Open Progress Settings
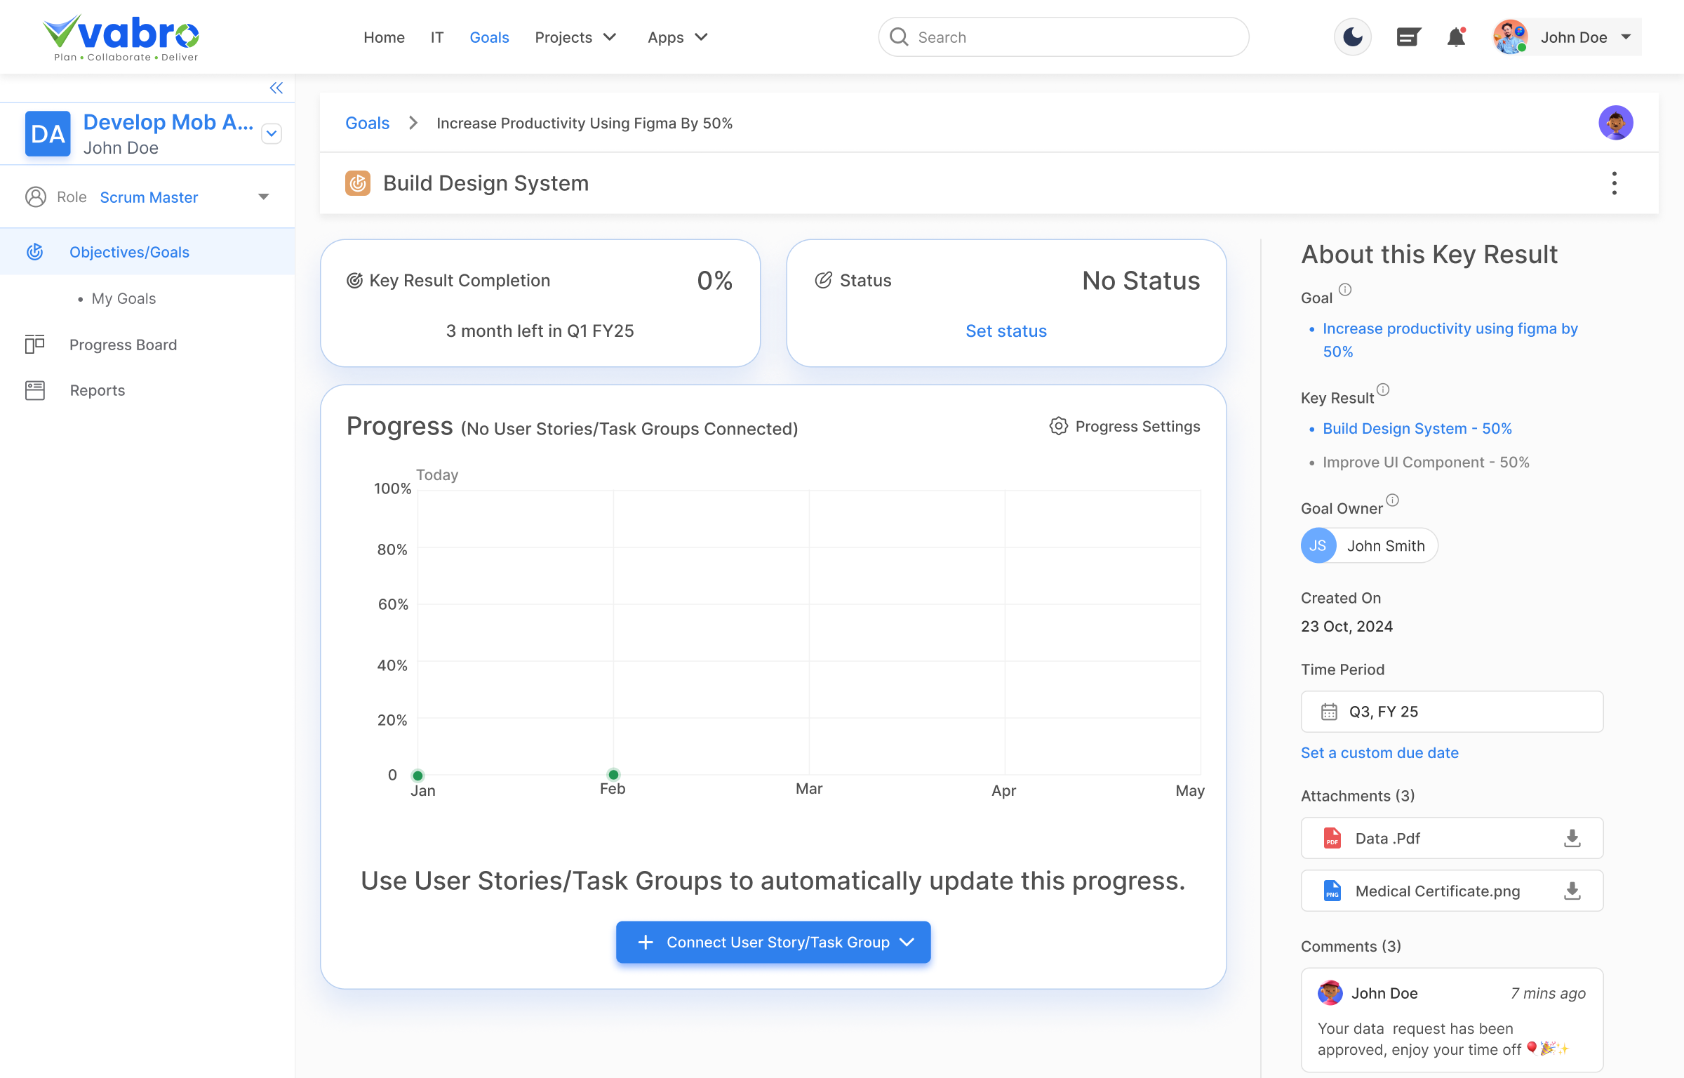This screenshot has height=1078, width=1684. pyautogui.click(x=1123, y=426)
